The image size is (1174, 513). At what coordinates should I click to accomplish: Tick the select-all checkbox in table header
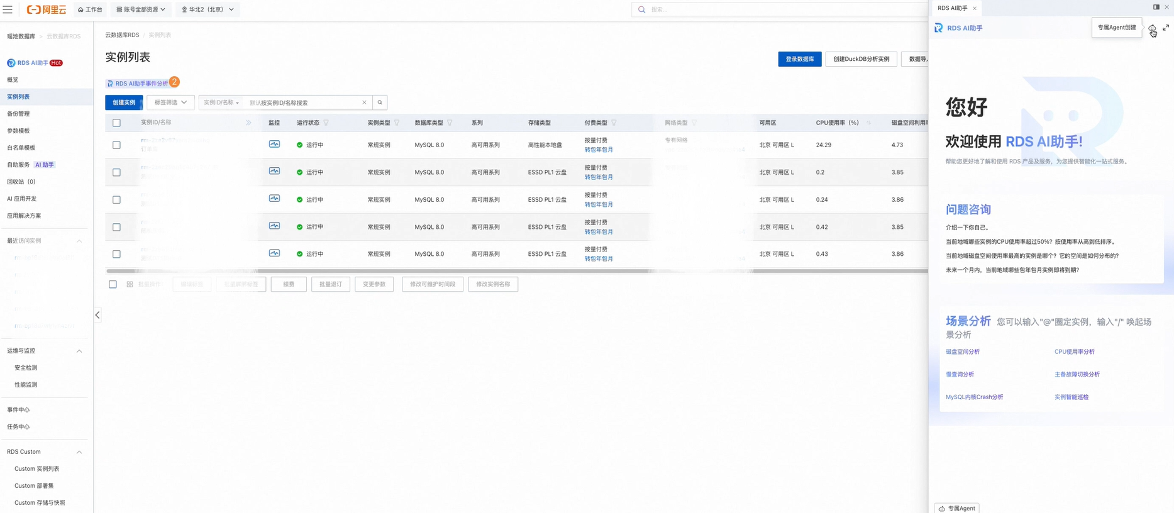pos(116,123)
